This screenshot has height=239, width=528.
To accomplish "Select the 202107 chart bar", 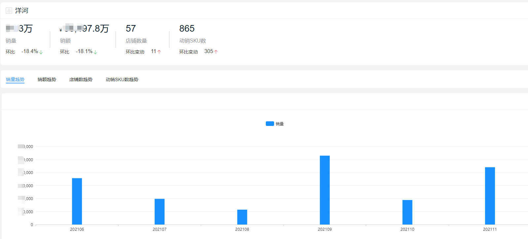I will (x=159, y=211).
